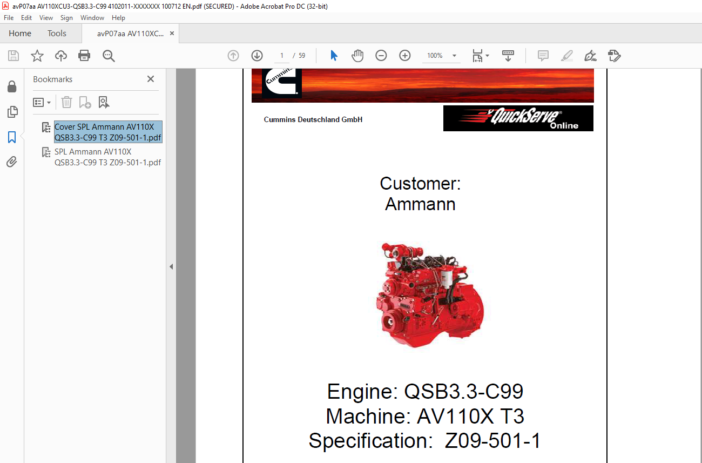
Task: Delete selected bookmark trash icon
Action: (66, 102)
